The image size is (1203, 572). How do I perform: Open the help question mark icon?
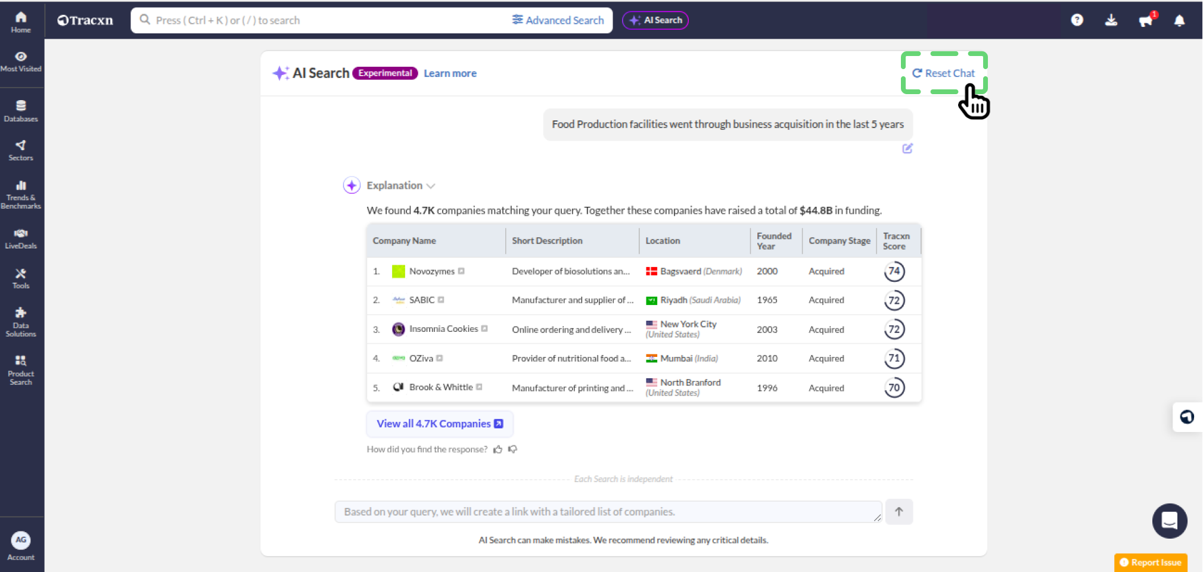pyautogui.click(x=1077, y=20)
